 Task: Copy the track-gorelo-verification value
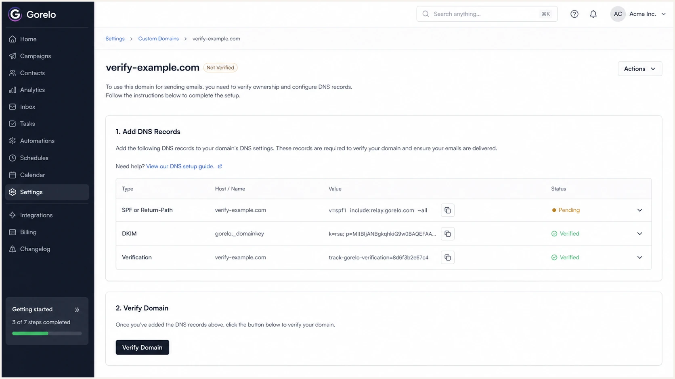pyautogui.click(x=448, y=257)
